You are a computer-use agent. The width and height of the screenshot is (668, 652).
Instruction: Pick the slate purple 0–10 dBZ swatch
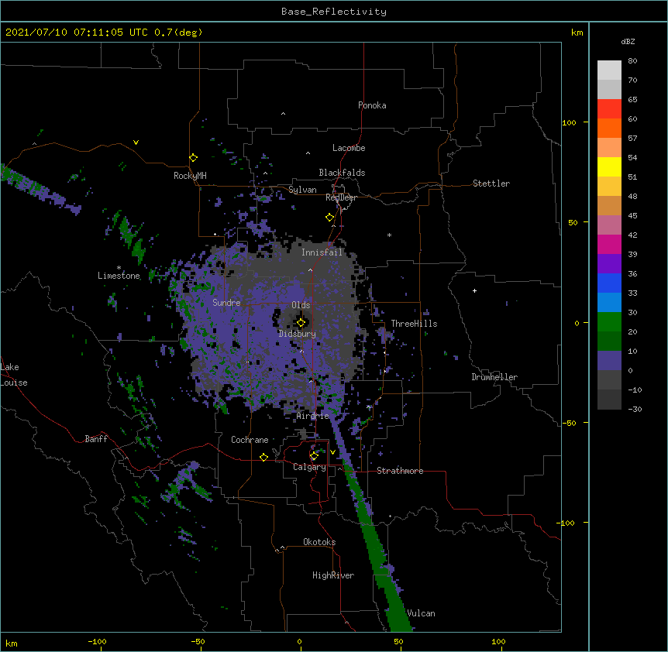[x=609, y=361]
